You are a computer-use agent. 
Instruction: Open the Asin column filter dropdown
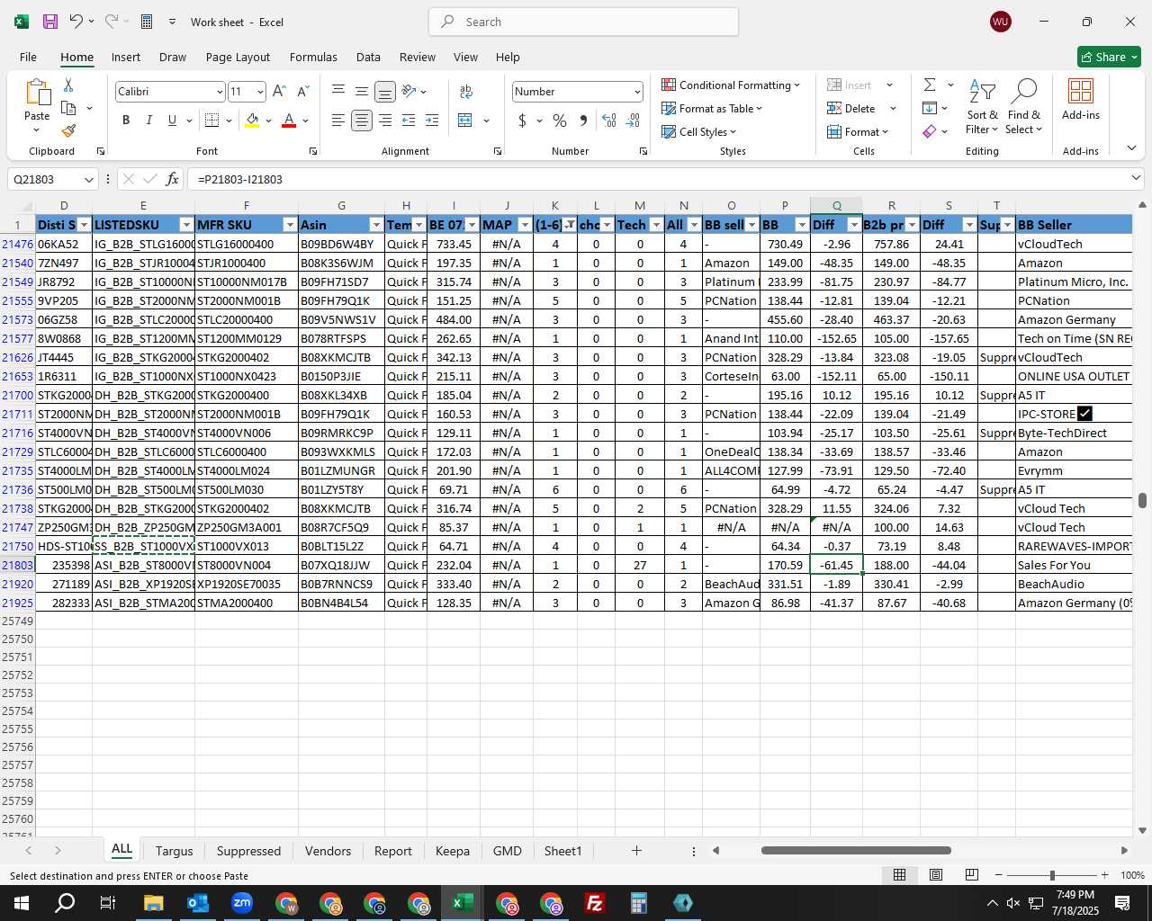[x=376, y=225]
